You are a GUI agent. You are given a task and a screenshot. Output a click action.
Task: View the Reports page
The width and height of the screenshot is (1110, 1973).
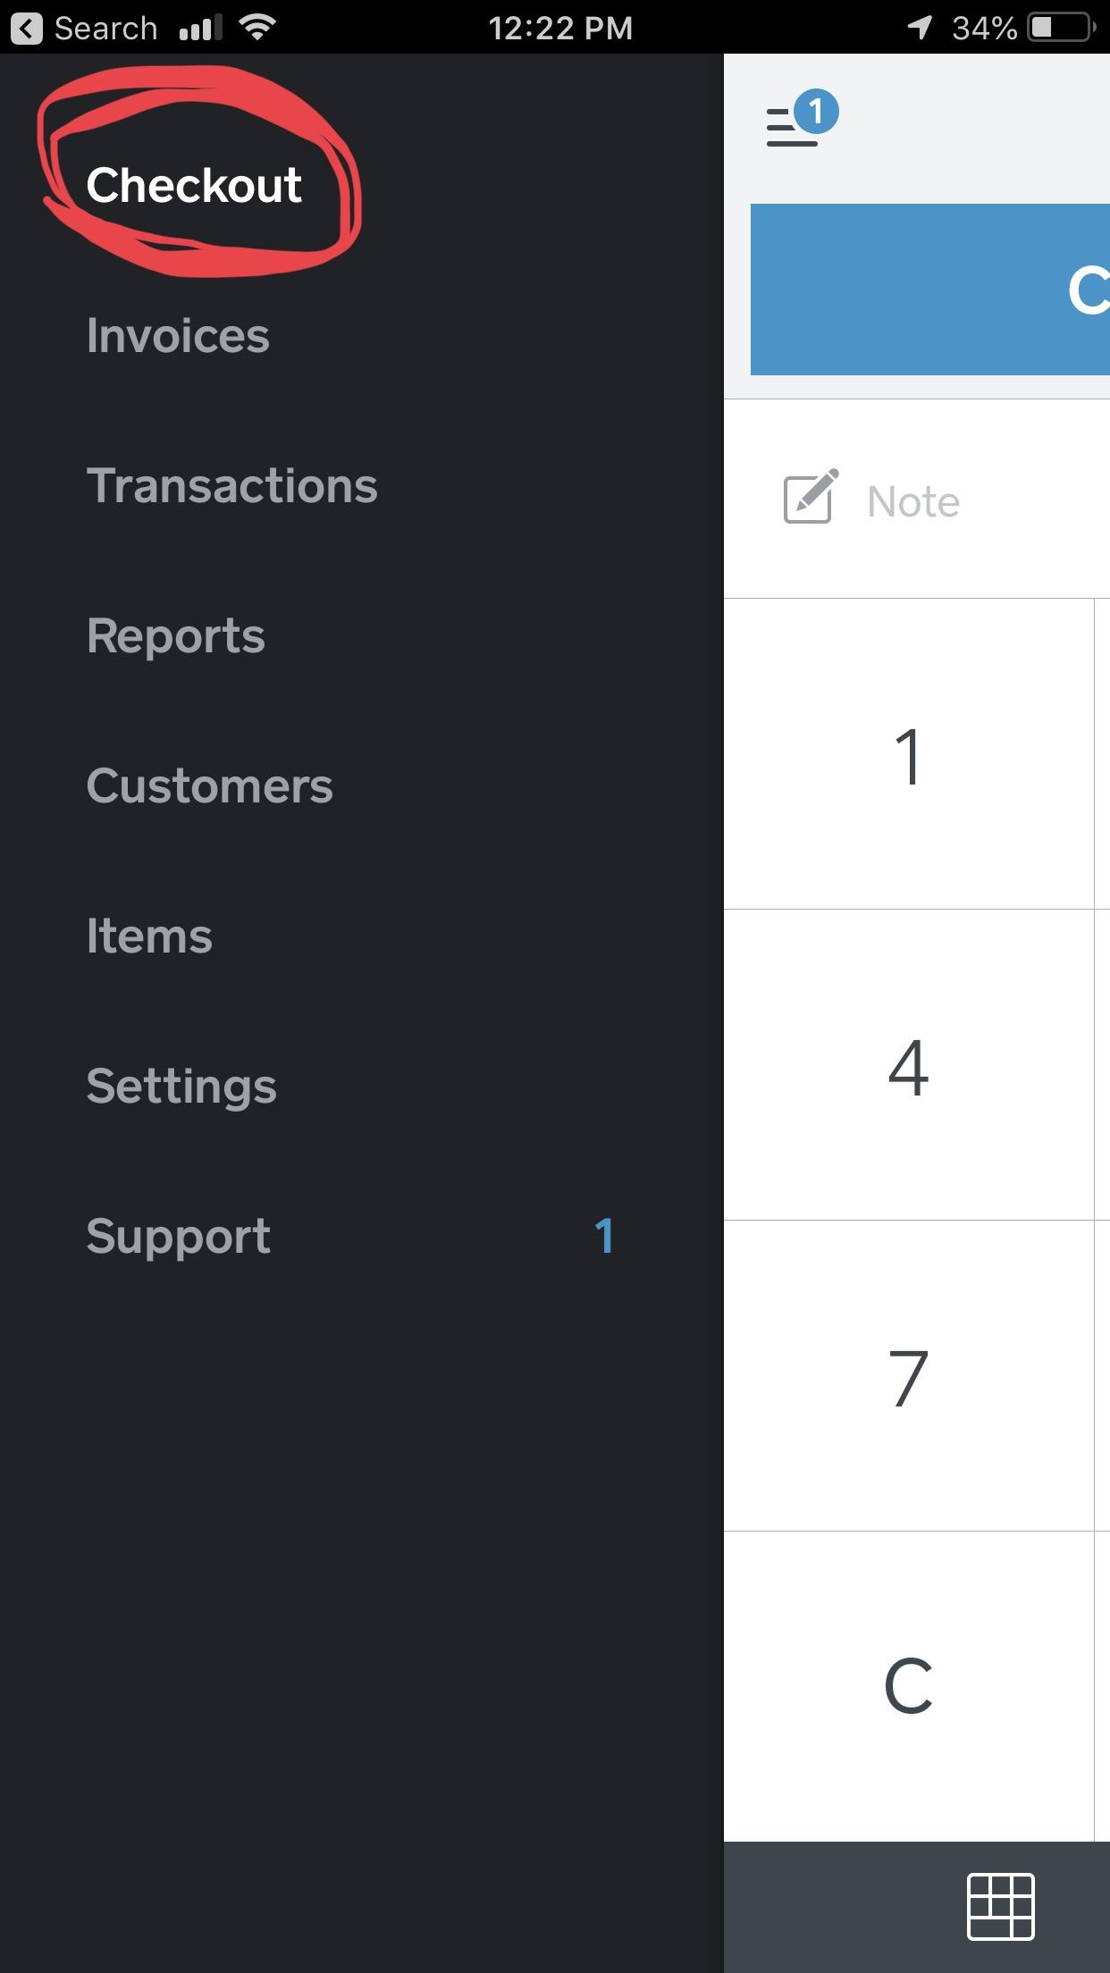(x=175, y=636)
